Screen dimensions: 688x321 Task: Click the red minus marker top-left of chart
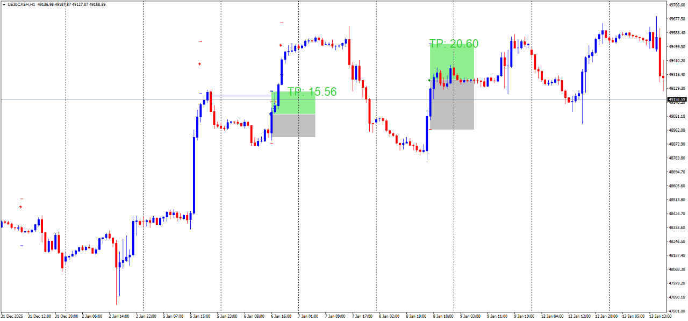point(21,198)
